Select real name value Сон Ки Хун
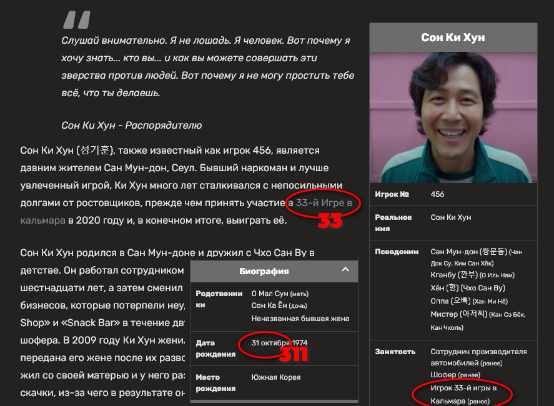Image resolution: width=554 pixels, height=406 pixels. click(x=450, y=217)
